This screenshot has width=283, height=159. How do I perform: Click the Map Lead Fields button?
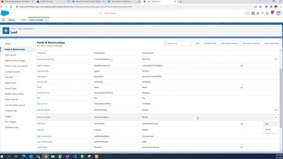point(271,43)
